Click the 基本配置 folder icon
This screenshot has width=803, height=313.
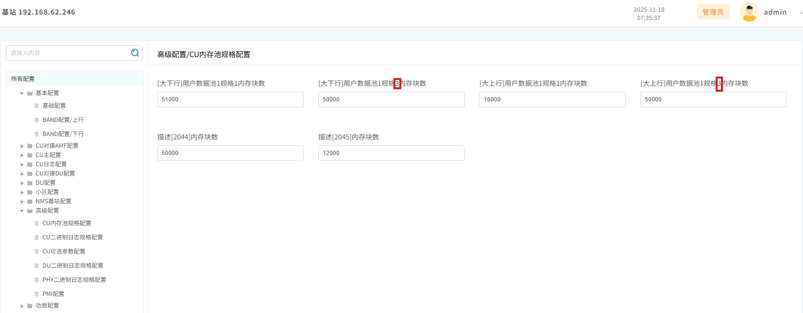tap(30, 93)
